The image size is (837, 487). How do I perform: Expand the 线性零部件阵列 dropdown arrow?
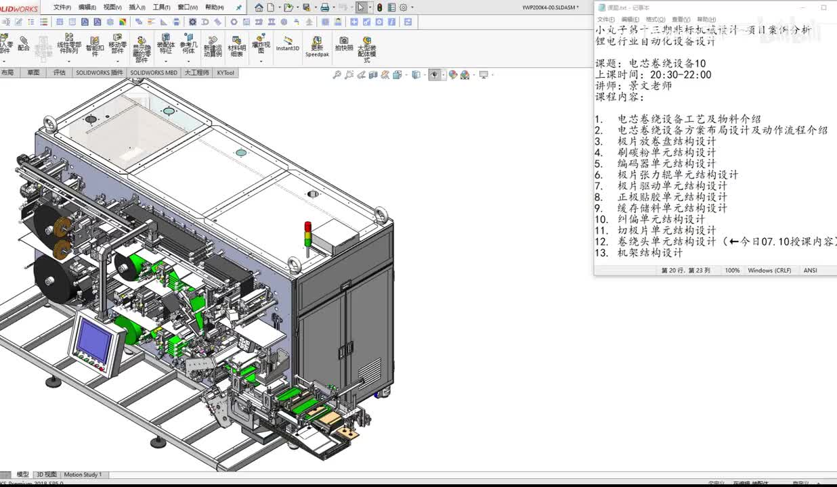coord(68,61)
